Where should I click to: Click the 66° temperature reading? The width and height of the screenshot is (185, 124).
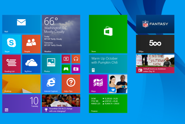tap(51, 21)
